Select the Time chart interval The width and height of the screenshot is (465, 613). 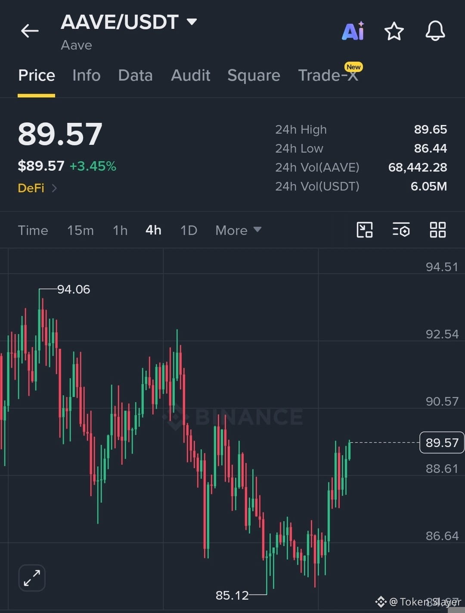(x=33, y=230)
